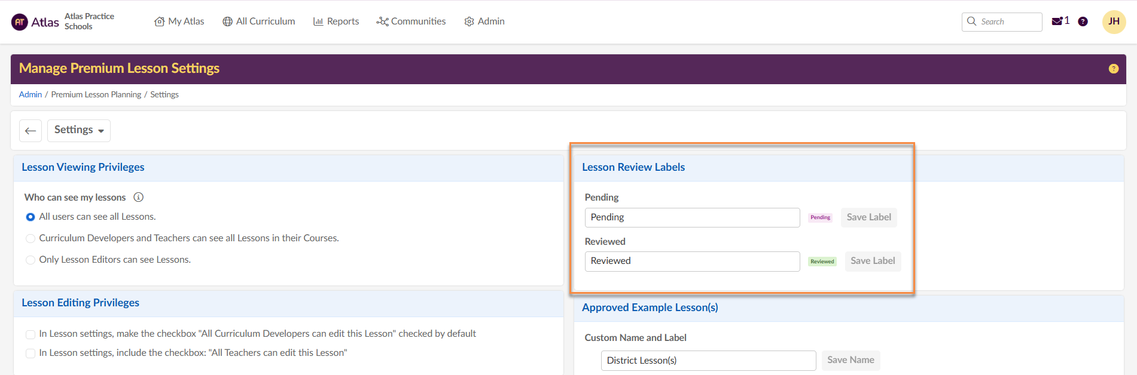Go back using the left arrow button

click(x=31, y=131)
